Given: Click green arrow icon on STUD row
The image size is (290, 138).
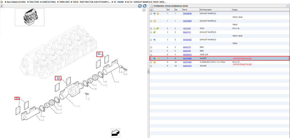Looking at the screenshot, I should (157, 29).
